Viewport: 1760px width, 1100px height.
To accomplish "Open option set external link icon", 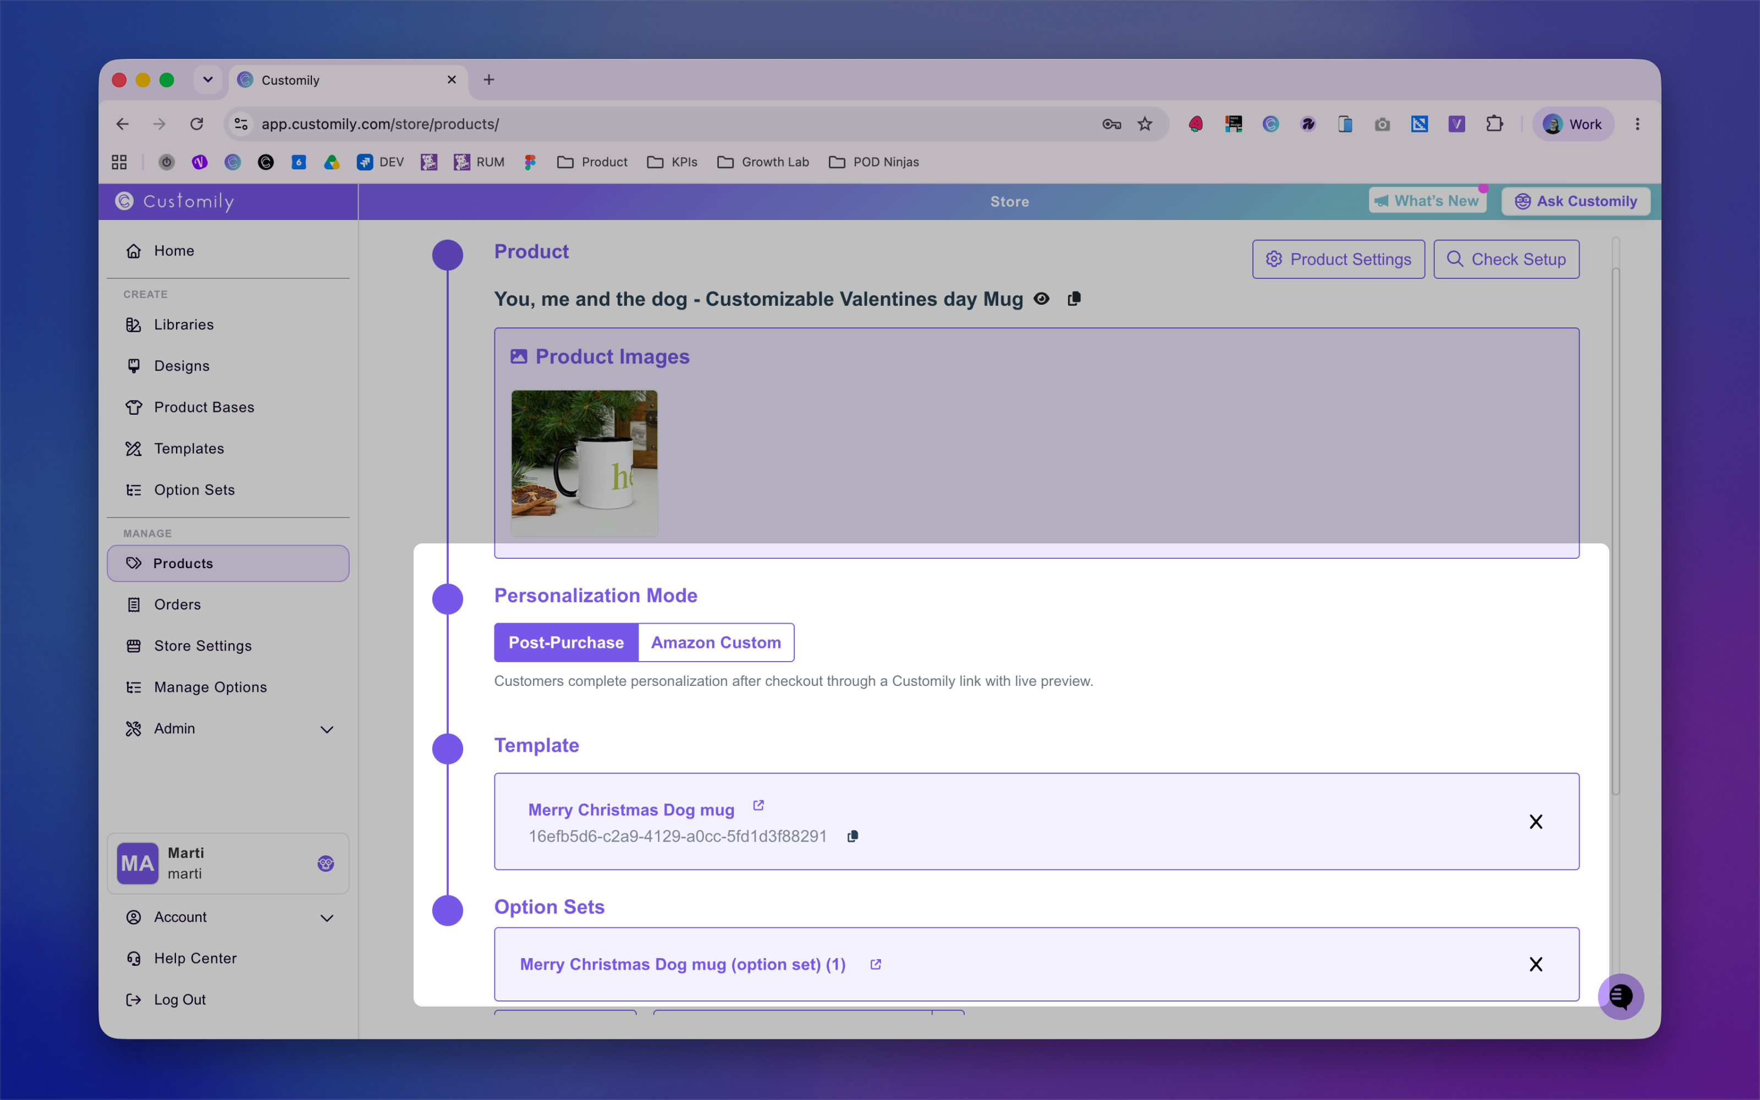I will [x=876, y=965].
